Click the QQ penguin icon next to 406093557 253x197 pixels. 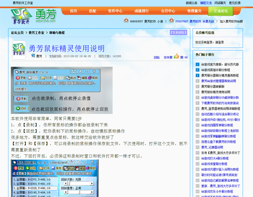tap(126, 20)
